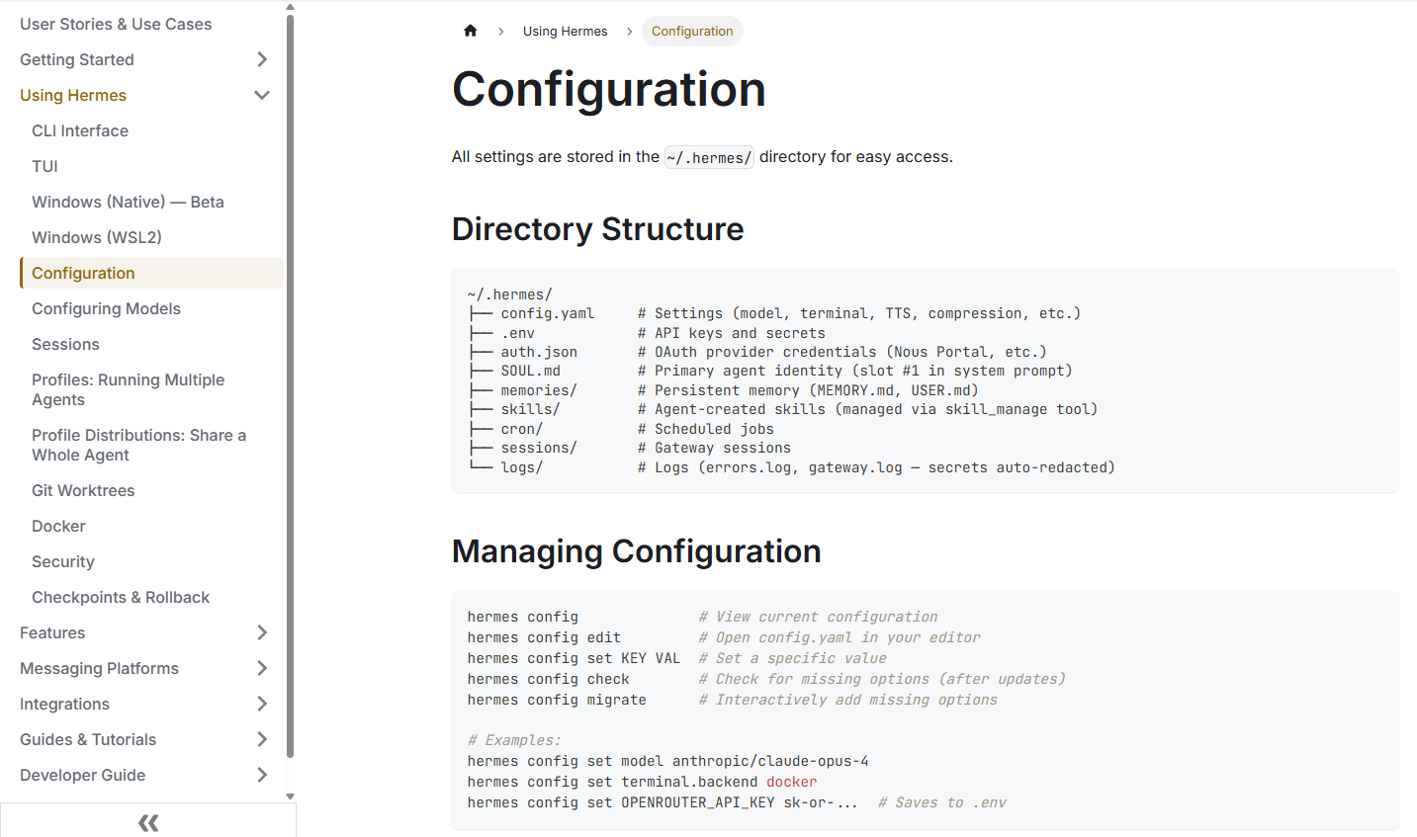Click the Managing Configuration heading

(636, 551)
